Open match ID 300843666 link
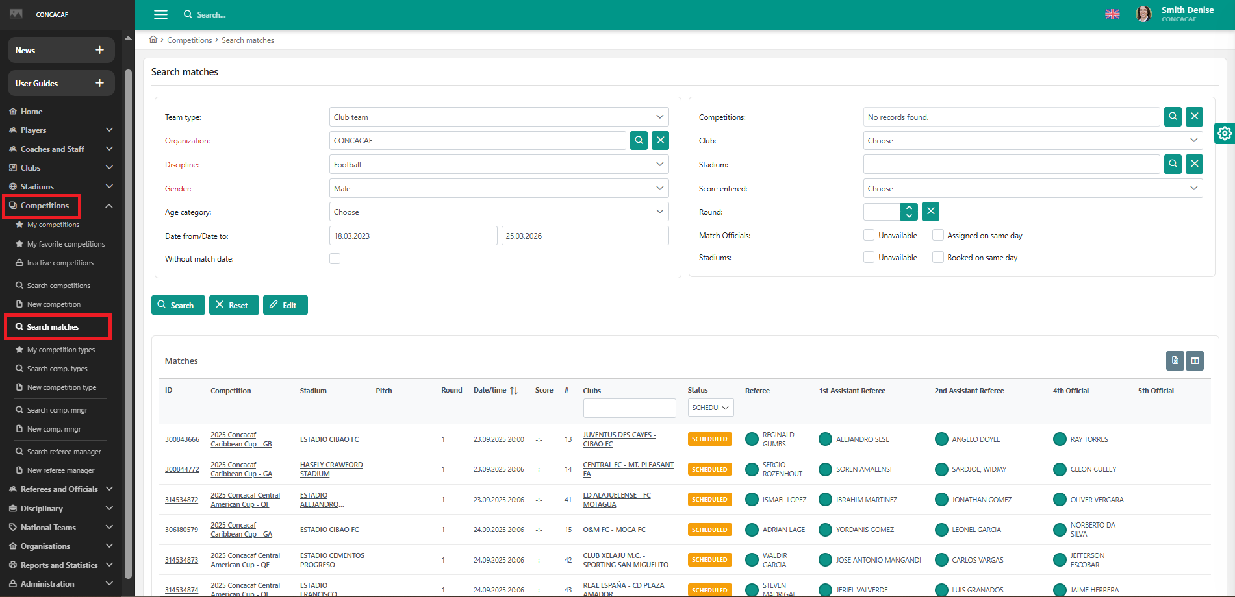Image resolution: width=1235 pixels, height=597 pixels. pyautogui.click(x=182, y=439)
